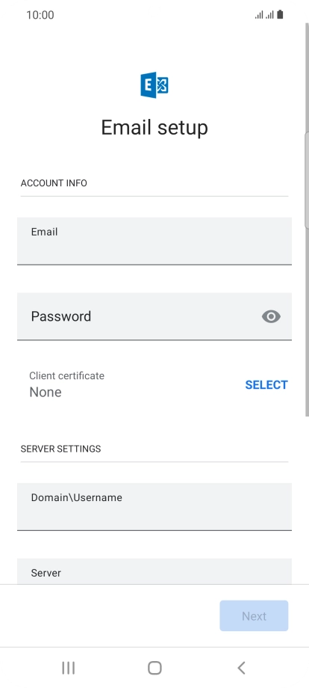Image resolution: width=309 pixels, height=688 pixels.
Task: Tap the first signal strength icon
Action: [x=259, y=15]
